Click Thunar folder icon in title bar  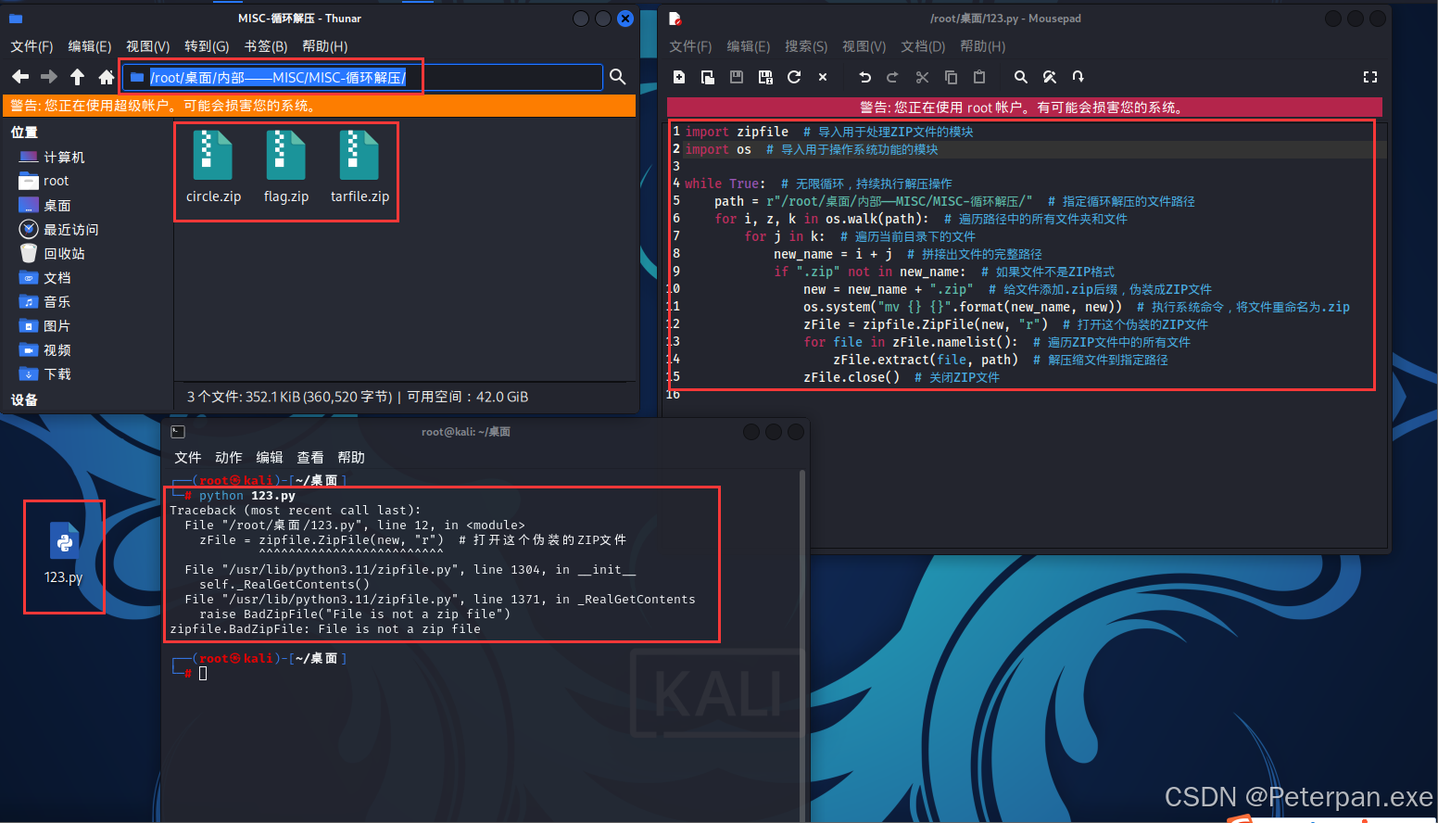pos(16,19)
